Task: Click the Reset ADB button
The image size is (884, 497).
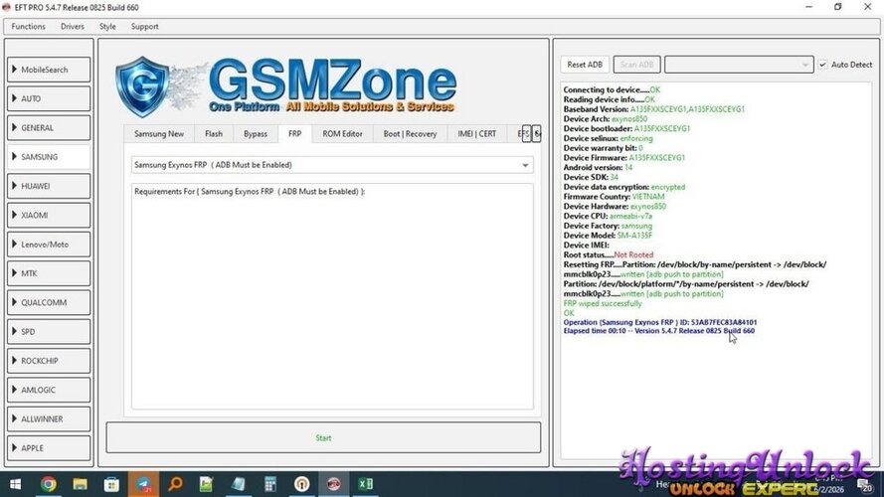Action: pyautogui.click(x=585, y=65)
